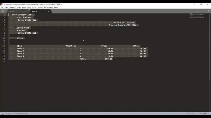211x118 pixels.
Task: Open the Find menu
Action: coord(19,8)
